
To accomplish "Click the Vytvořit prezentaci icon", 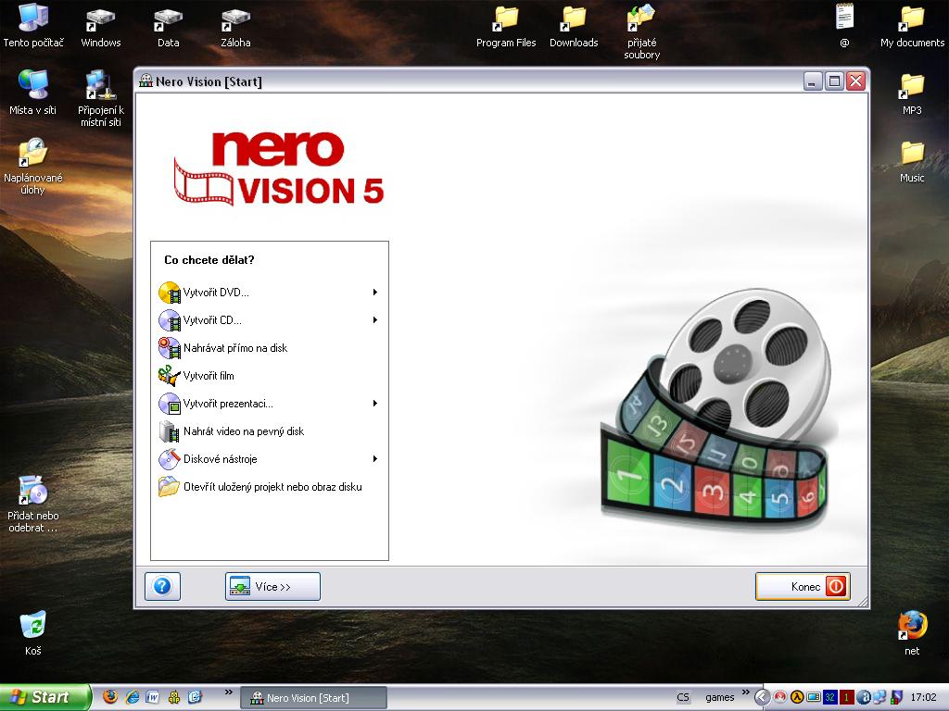I will pos(170,404).
